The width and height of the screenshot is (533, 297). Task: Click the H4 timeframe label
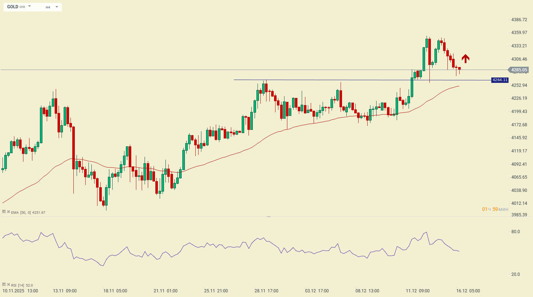(48, 7)
